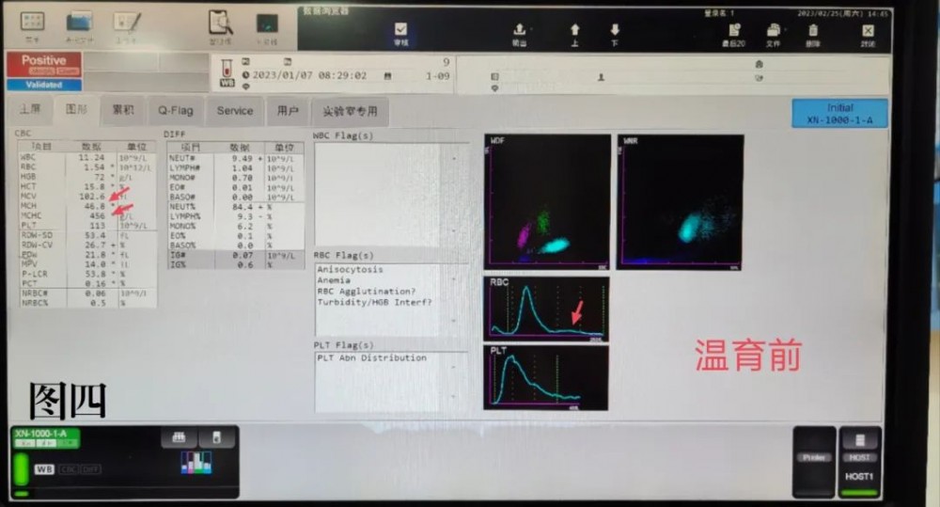
Task: Click the RBC value 1.54
Action: point(94,166)
